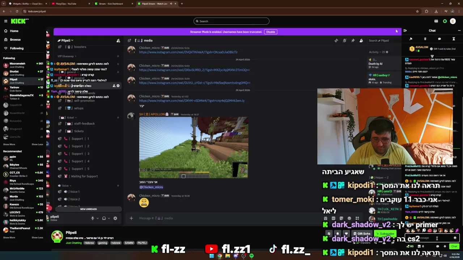
Task: Open Pilpeli server dropdown in Discord
Action: click(x=66, y=40)
